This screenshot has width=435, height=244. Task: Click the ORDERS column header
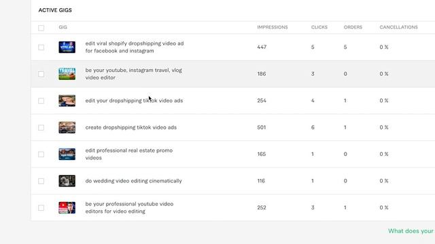353,27
